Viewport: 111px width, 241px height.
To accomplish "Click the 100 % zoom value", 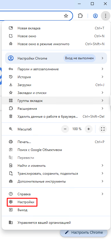I will [77, 129].
